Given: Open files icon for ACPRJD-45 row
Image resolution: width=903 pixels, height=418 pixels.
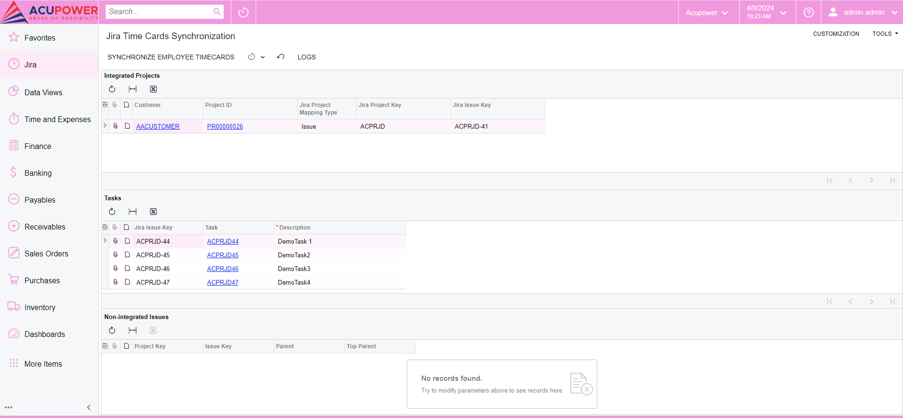Looking at the screenshot, I should [x=116, y=255].
